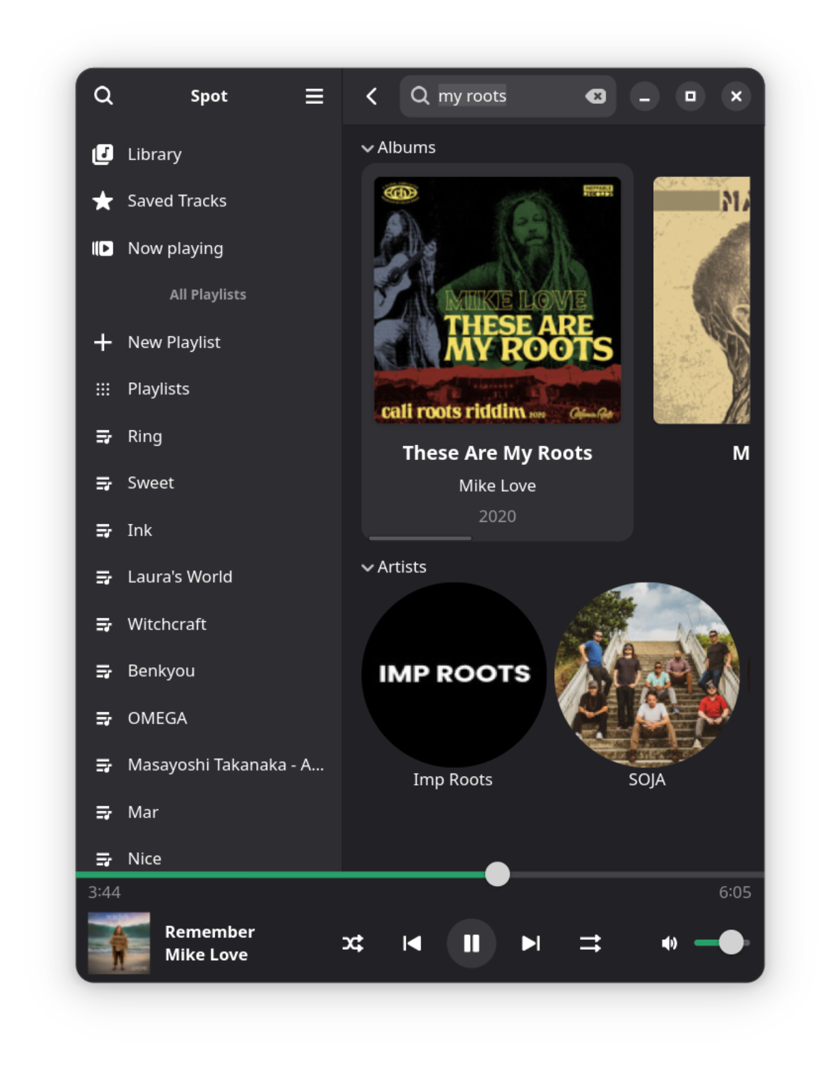This screenshot has width=840, height=1066.
Task: Click the album year 2020
Action: coord(497,516)
